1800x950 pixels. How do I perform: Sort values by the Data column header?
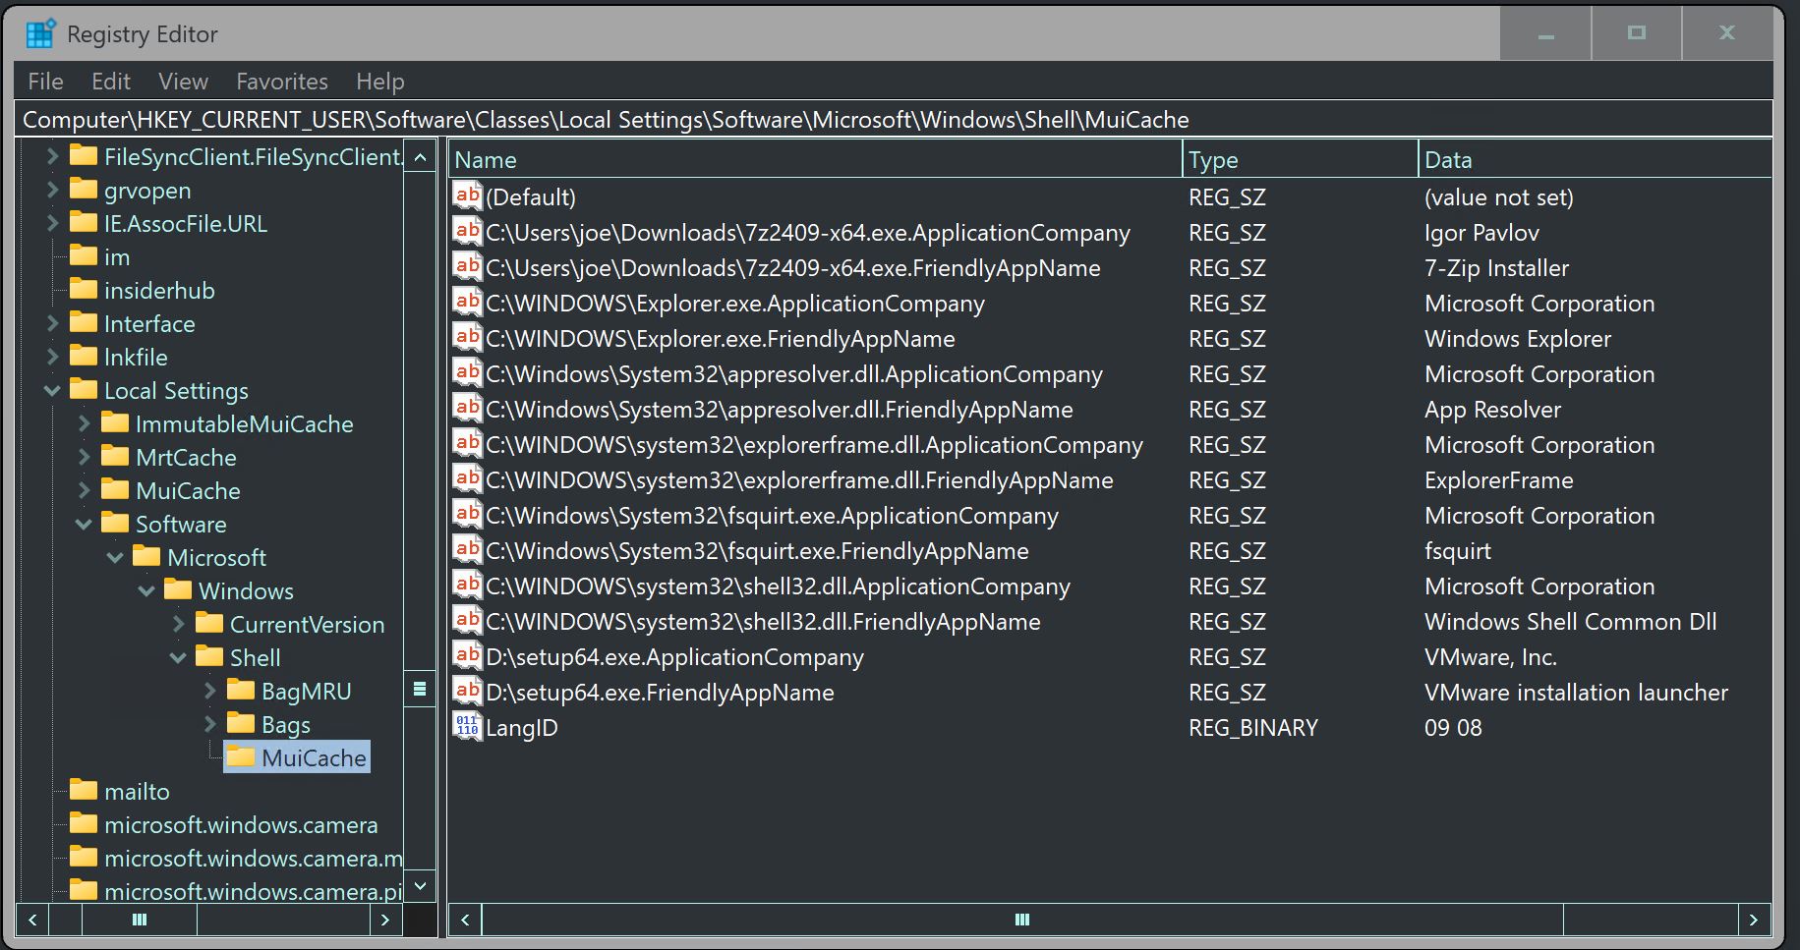[1596, 159]
